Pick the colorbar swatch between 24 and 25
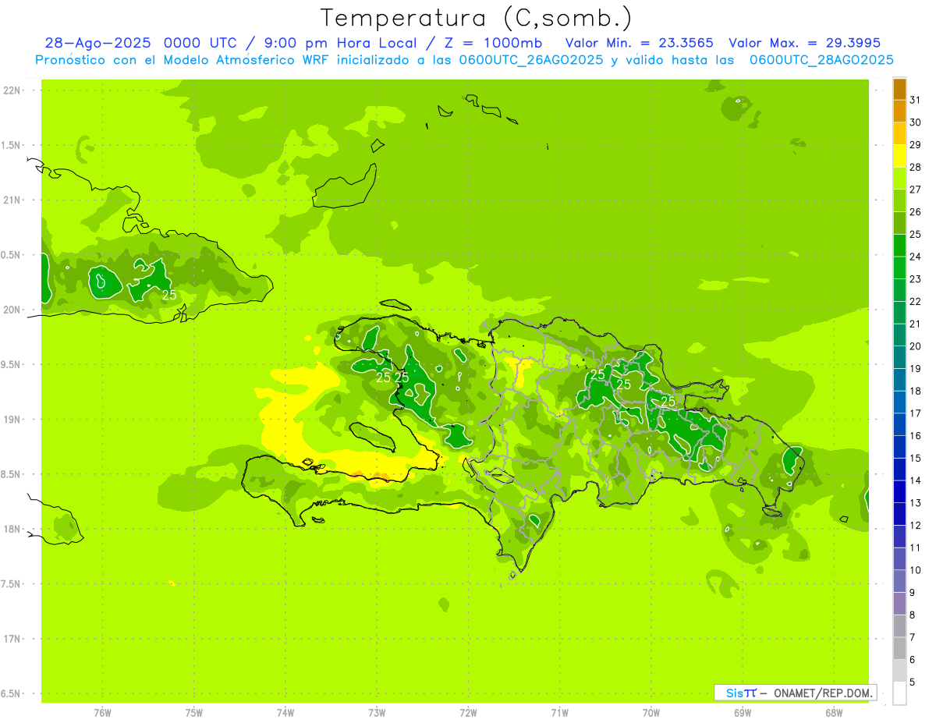The height and width of the screenshot is (723, 936). click(x=899, y=246)
